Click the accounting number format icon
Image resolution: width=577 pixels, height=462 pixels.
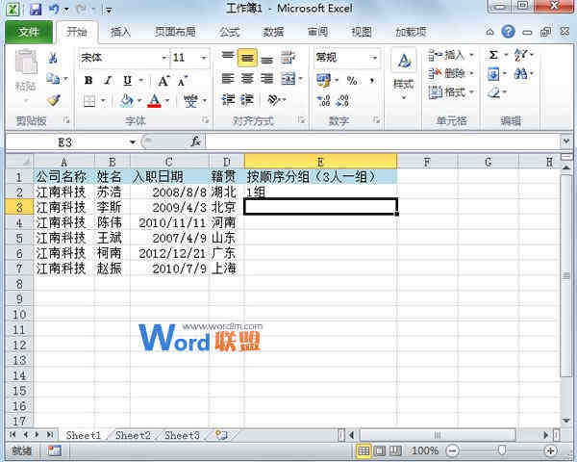(x=323, y=81)
